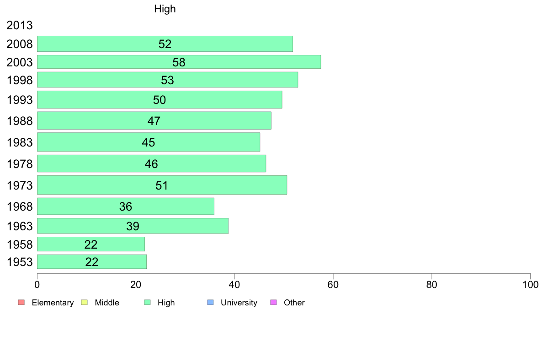Click the High green legend swatch
The height and width of the screenshot is (337, 543).
(x=147, y=302)
